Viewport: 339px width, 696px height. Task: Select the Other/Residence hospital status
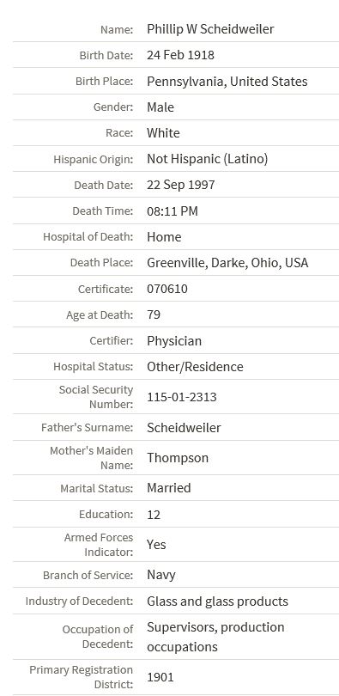[x=195, y=367]
